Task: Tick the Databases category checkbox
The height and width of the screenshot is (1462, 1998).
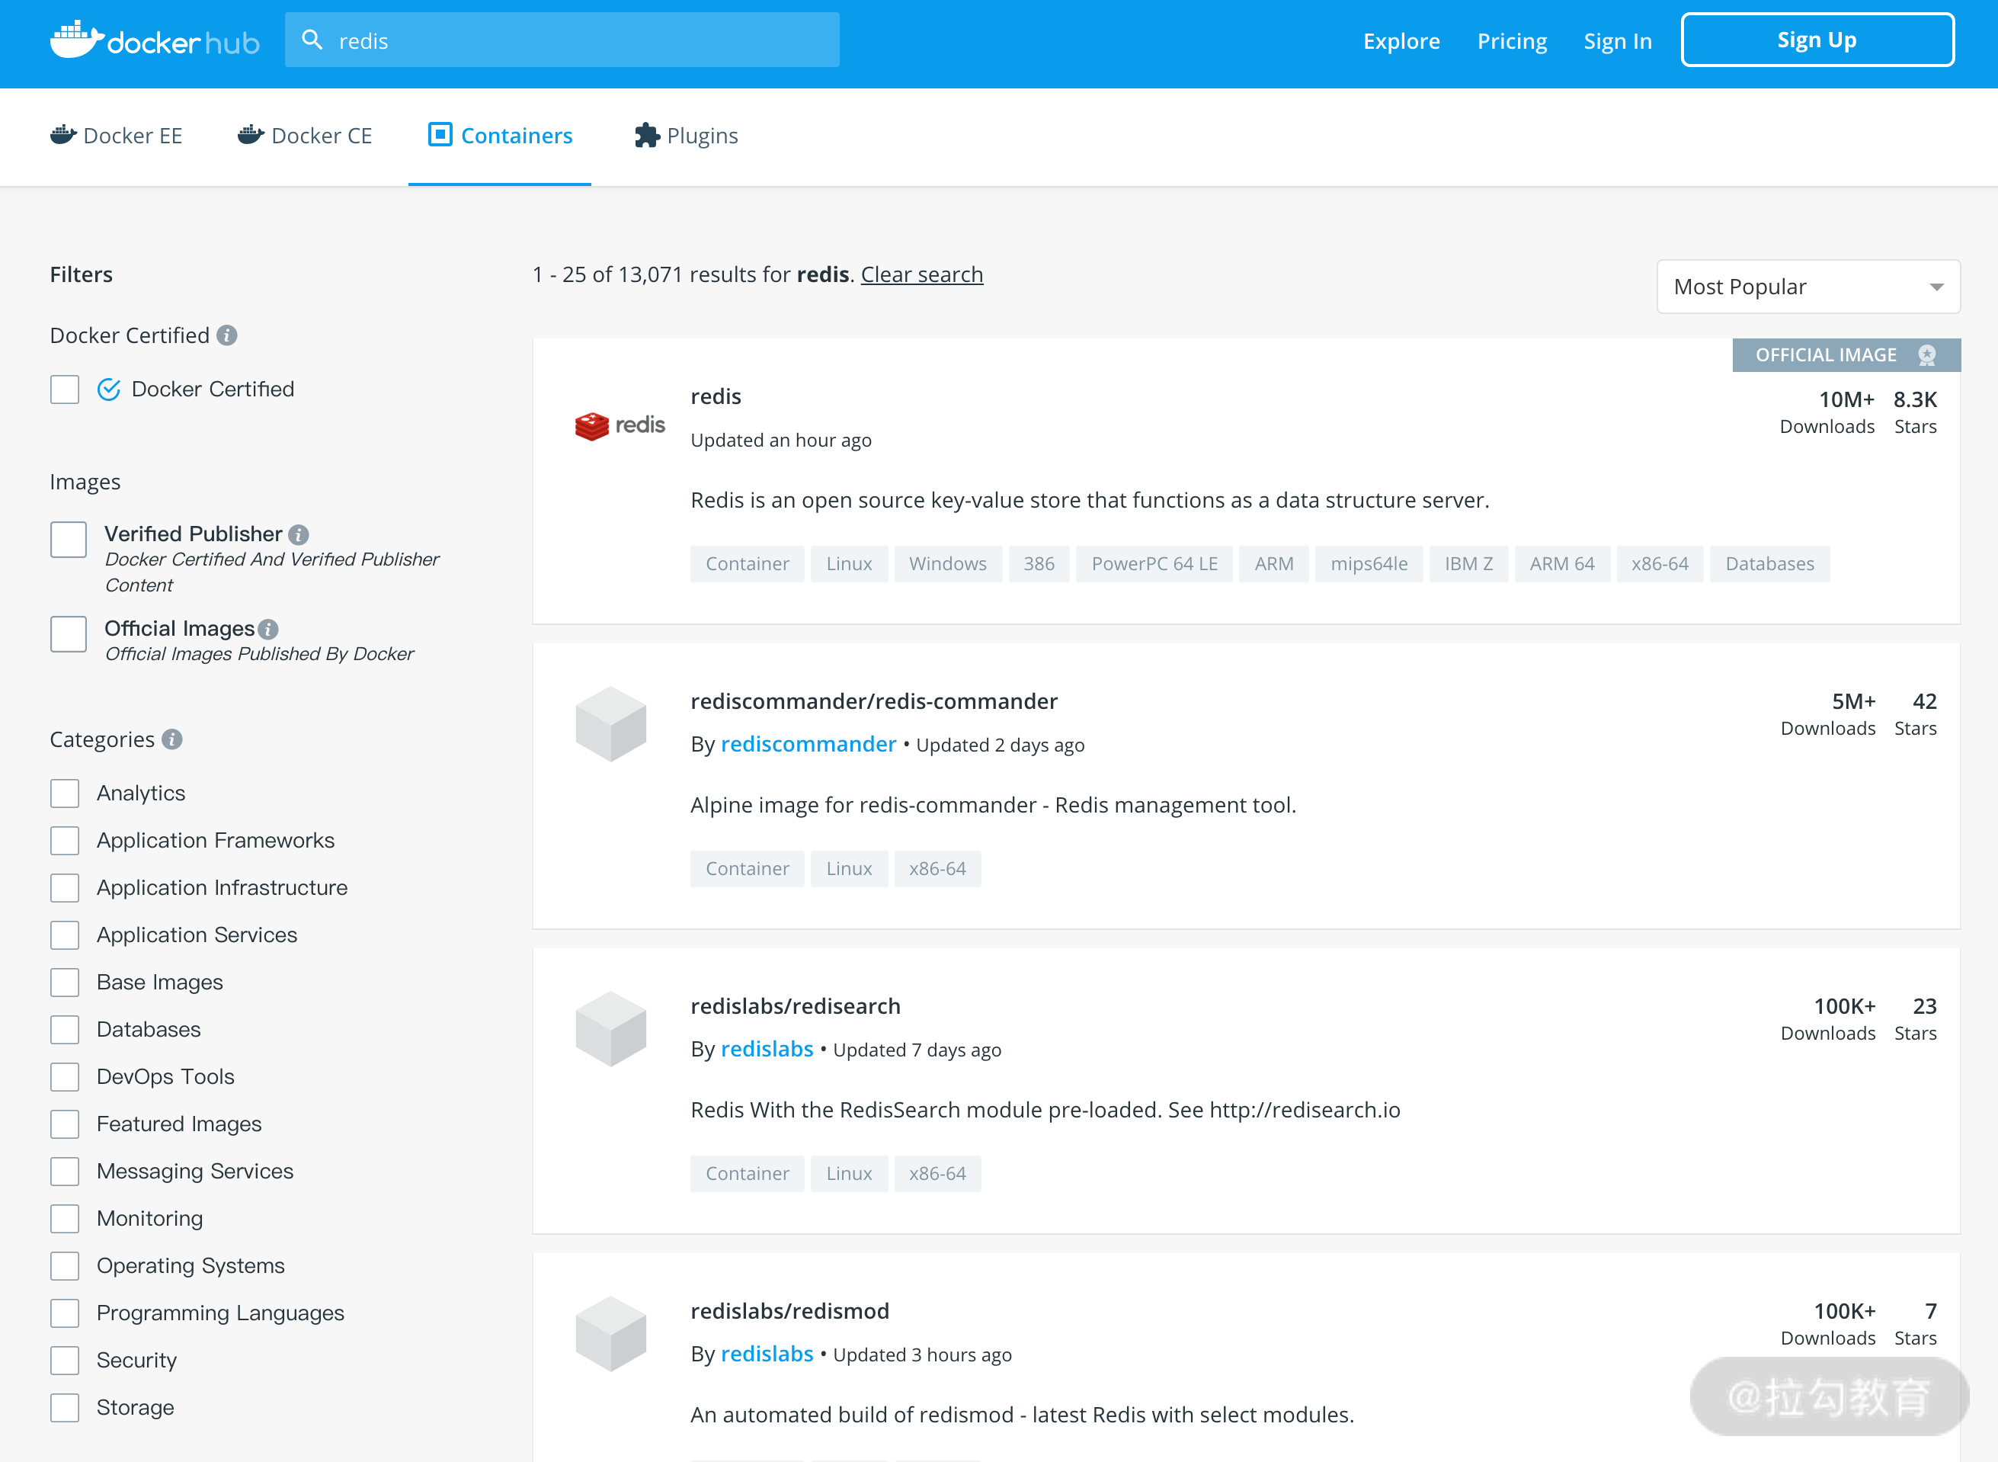Action: point(65,1029)
